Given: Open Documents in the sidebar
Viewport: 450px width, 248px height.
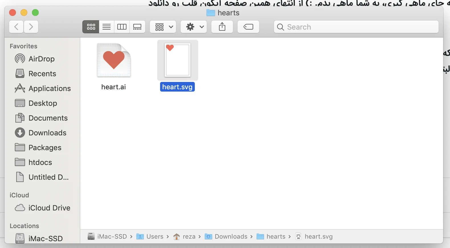Looking at the screenshot, I should tap(41, 118).
